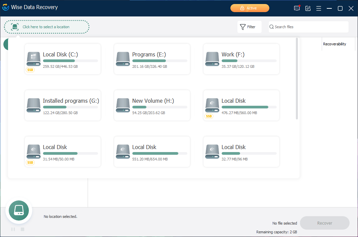
Task: Maximize the Wise Data Recovery window
Action: [x=340, y=8]
